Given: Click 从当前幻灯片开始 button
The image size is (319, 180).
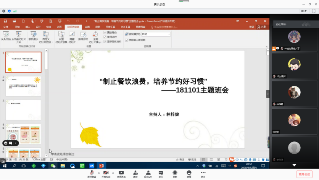Looking at the screenshot, I should [x=19, y=37].
